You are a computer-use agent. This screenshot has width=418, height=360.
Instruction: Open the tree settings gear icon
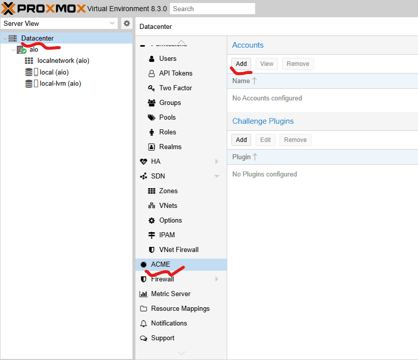point(127,23)
